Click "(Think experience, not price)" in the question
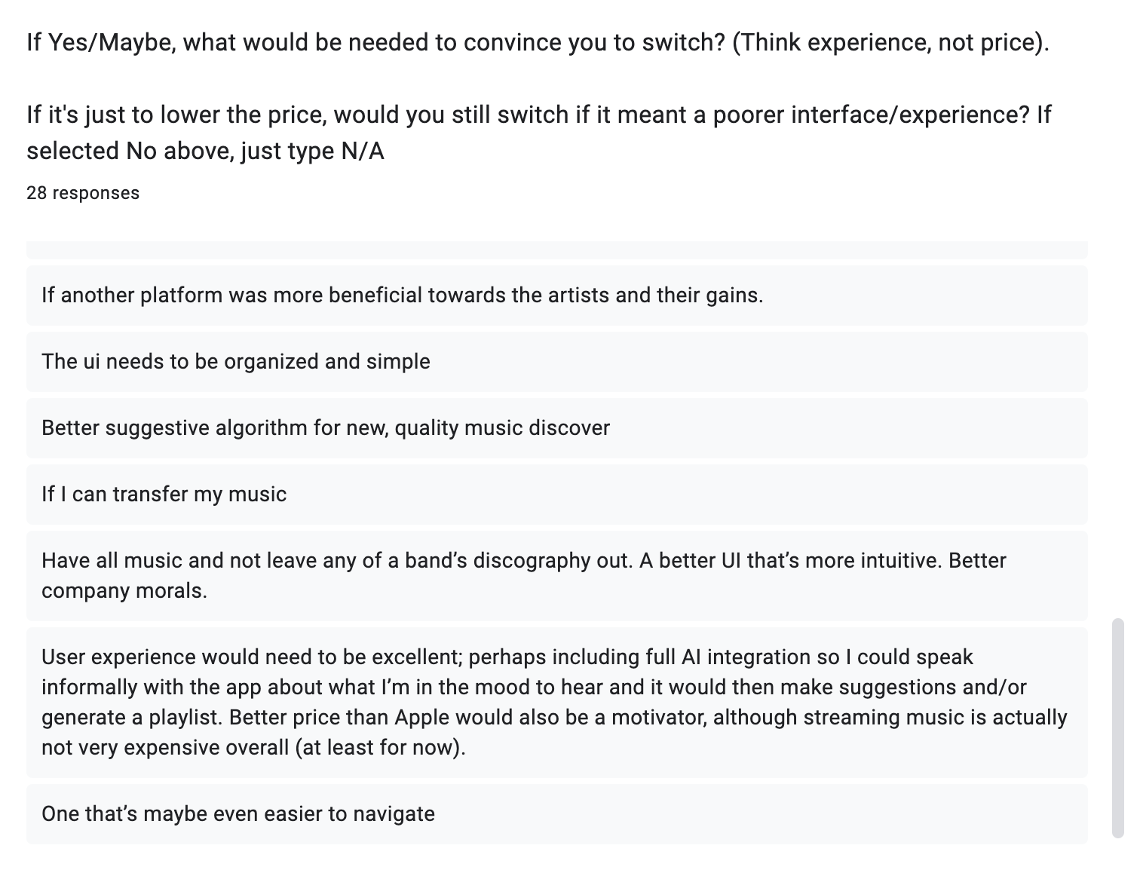 [890, 42]
